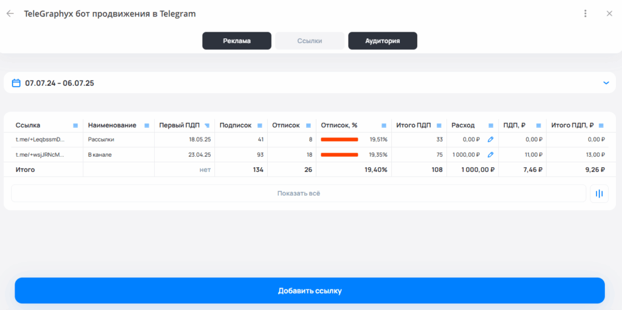Open Наименование column menu icon
Image resolution: width=622 pixels, height=310 pixels.
(x=146, y=125)
